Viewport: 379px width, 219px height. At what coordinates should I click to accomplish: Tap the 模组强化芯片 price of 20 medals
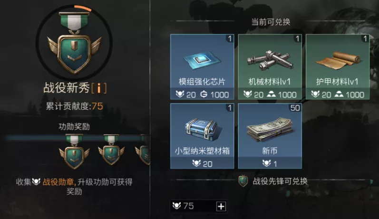[x=186, y=95]
